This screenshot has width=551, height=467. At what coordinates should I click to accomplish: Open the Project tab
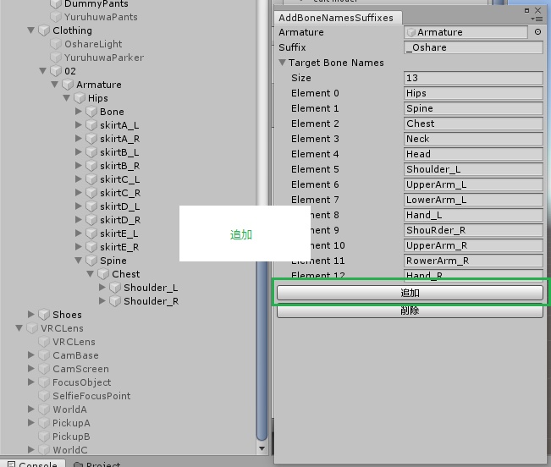click(x=96, y=464)
